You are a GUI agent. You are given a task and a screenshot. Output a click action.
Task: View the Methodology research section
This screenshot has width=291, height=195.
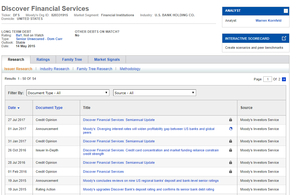coord(130,69)
